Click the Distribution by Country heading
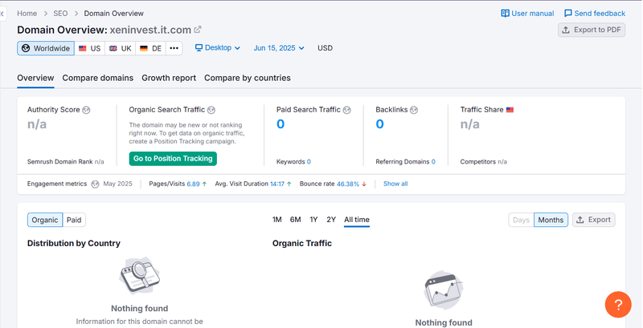 pos(74,243)
